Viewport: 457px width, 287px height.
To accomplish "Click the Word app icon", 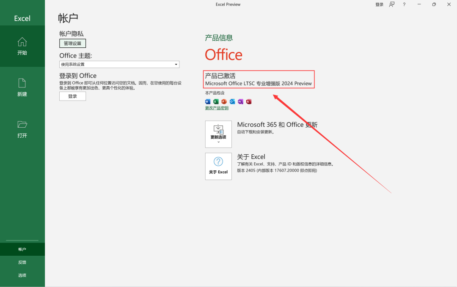I will (x=207, y=101).
